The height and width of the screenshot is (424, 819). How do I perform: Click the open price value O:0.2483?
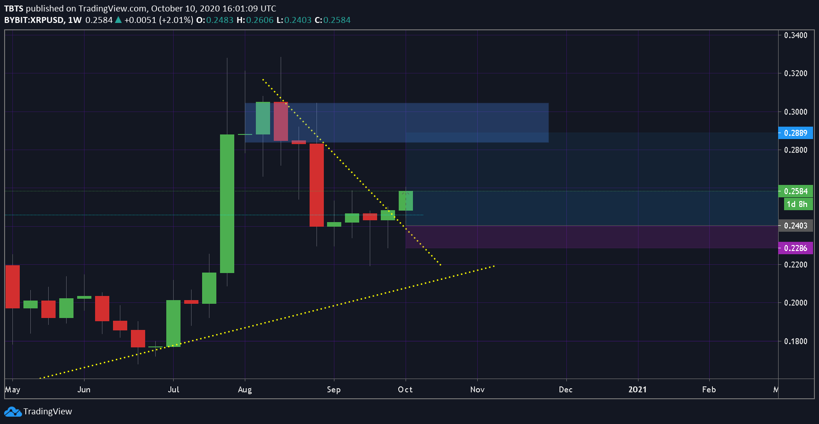point(215,20)
